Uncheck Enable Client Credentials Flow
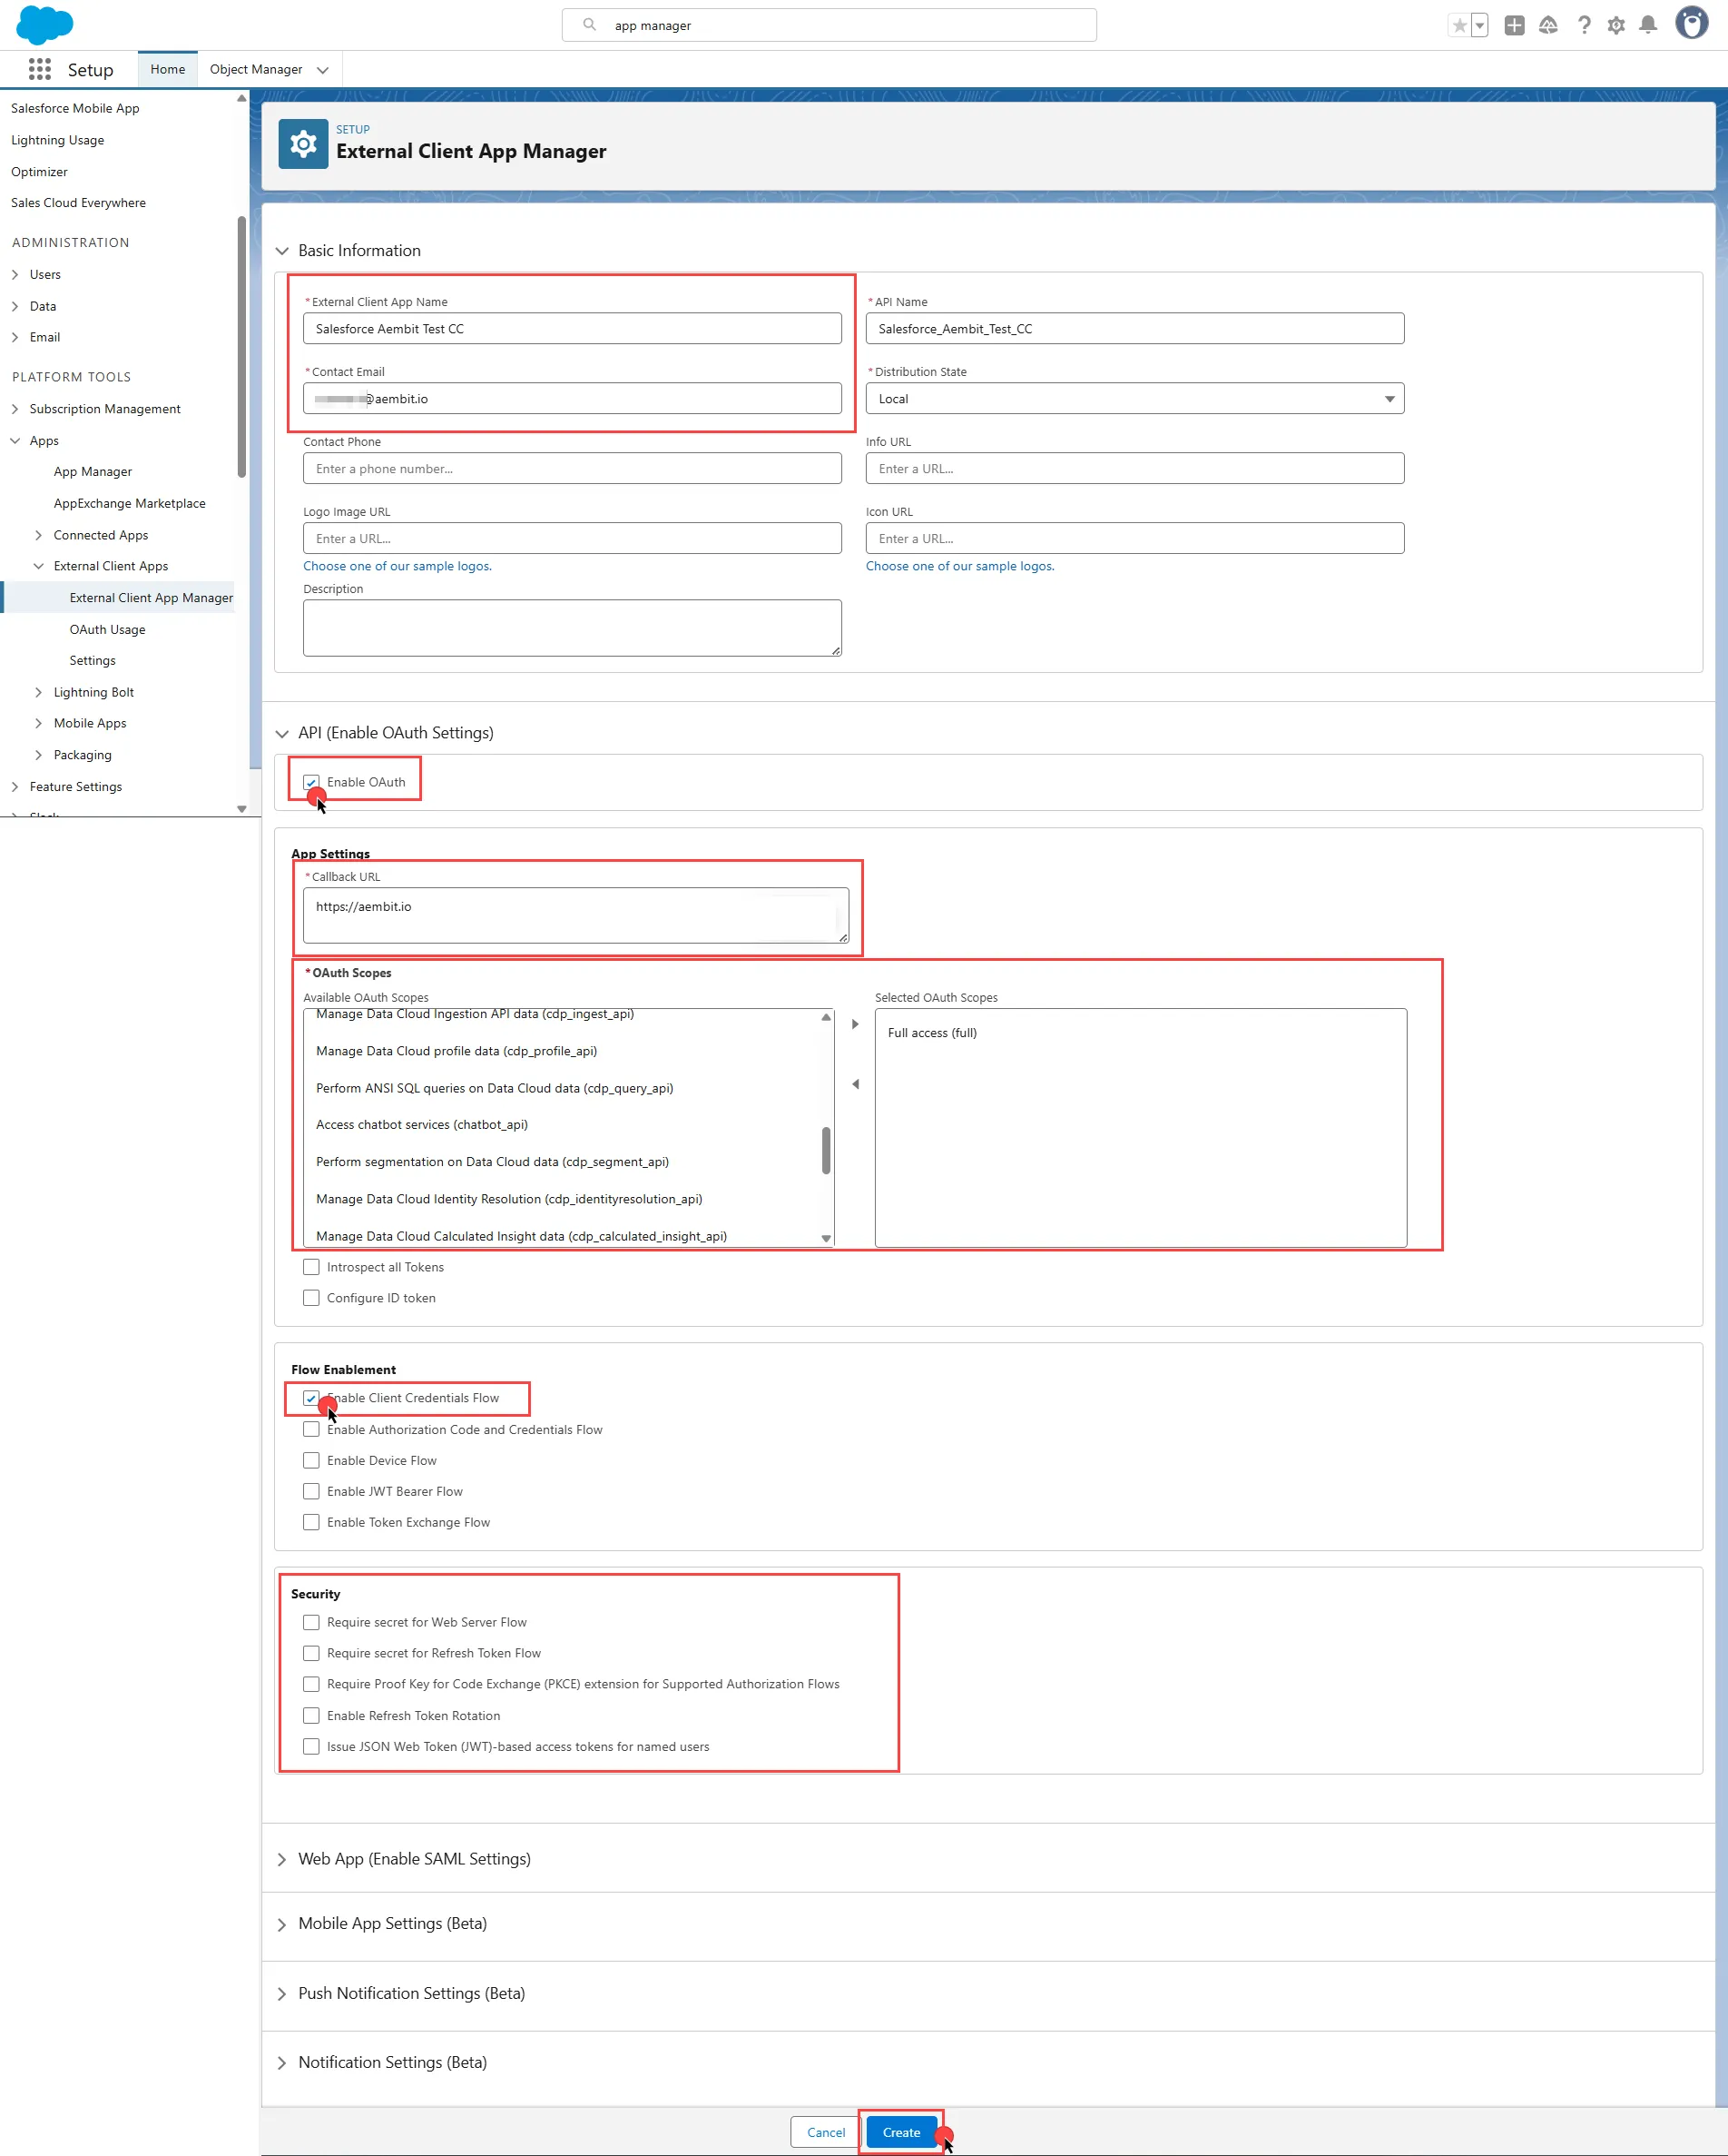Screen dimensions: 1728x2156 [x=310, y=1398]
